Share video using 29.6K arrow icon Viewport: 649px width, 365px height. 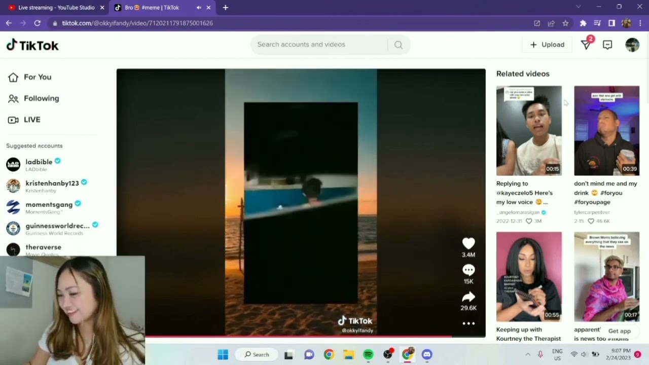pos(468,297)
